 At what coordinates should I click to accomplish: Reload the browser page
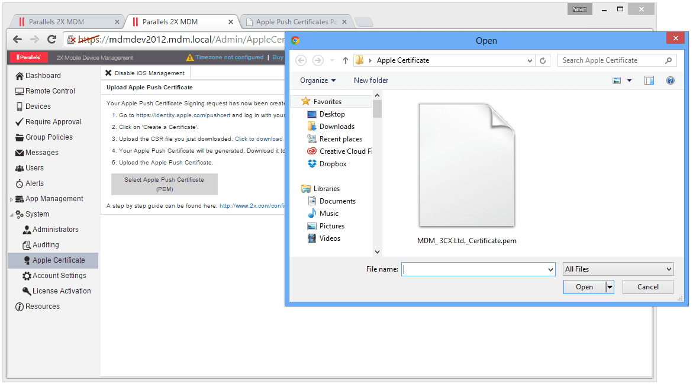(51, 39)
